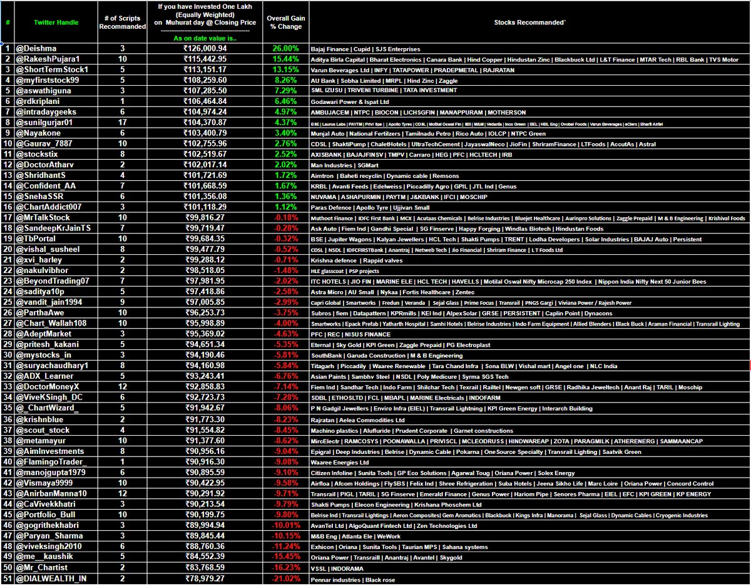The height and width of the screenshot is (586, 751).
Task: Select the @krishnblue cell
Action: 55,419
